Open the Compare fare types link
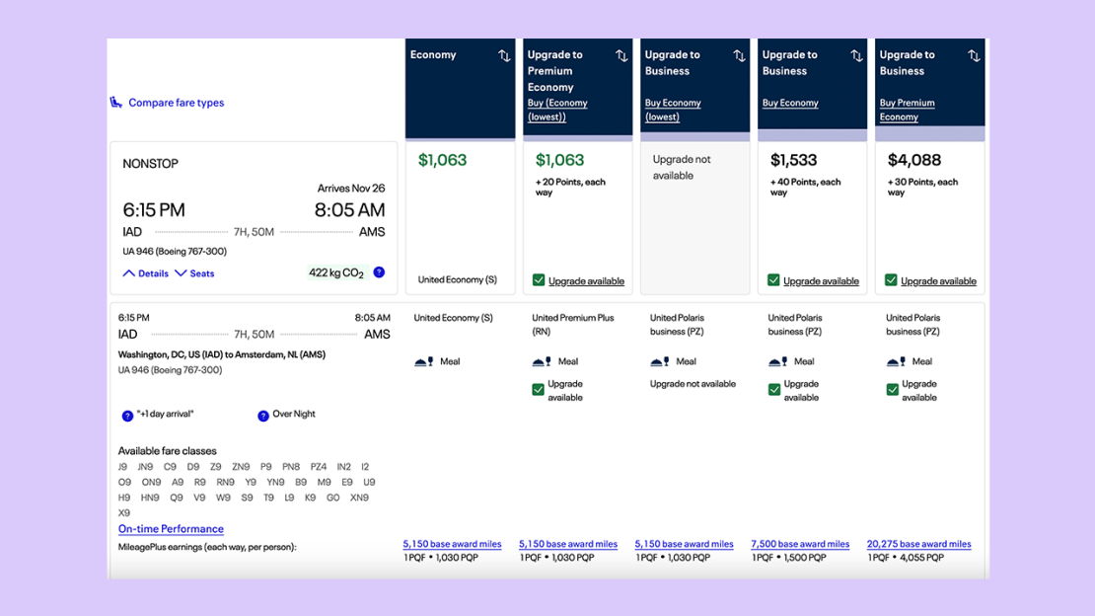1095x616 pixels. [x=176, y=103]
